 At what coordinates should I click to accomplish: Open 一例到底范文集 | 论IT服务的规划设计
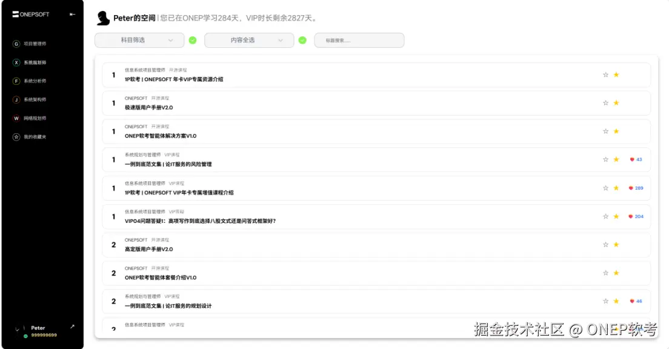168,306
